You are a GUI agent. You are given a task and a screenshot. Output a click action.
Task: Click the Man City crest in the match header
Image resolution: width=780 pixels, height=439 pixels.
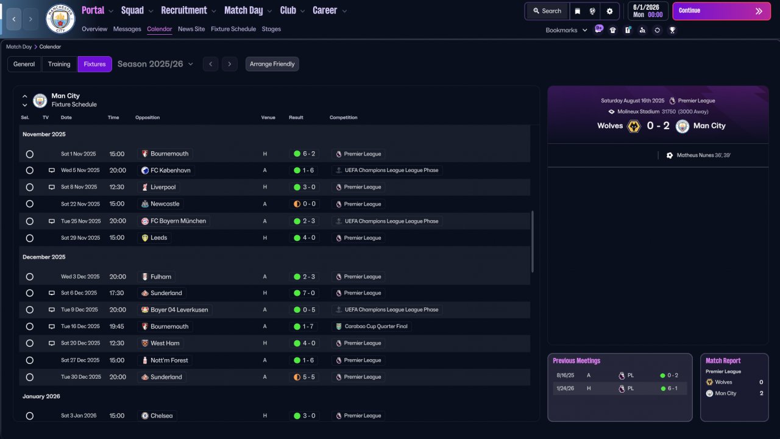tap(682, 126)
